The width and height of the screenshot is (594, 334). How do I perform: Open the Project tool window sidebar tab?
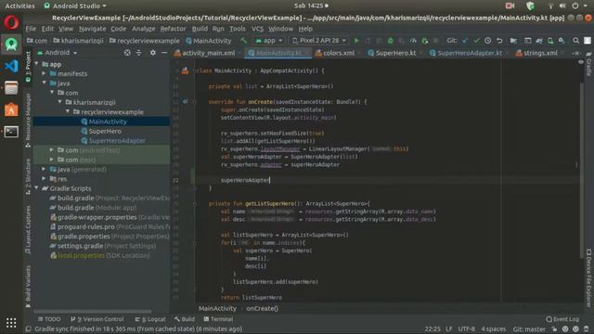point(28,67)
